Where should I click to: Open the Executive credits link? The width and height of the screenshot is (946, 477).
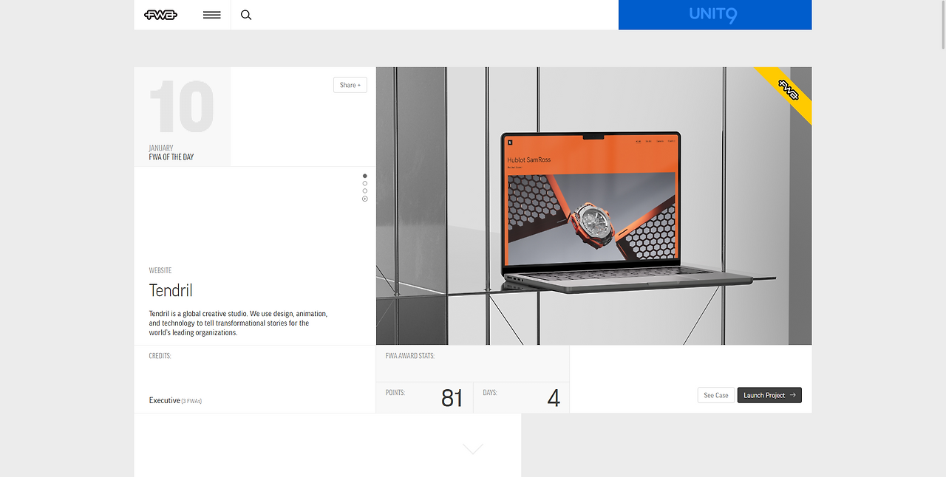(165, 400)
